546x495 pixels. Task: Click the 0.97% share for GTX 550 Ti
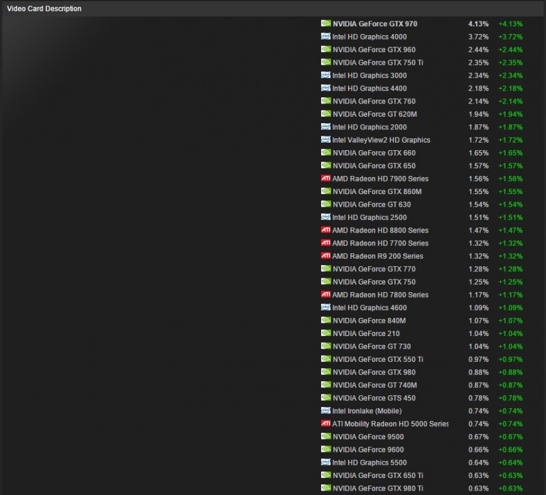point(478,359)
